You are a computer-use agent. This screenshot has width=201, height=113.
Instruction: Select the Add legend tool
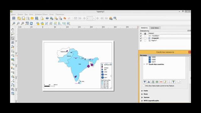(13, 68)
